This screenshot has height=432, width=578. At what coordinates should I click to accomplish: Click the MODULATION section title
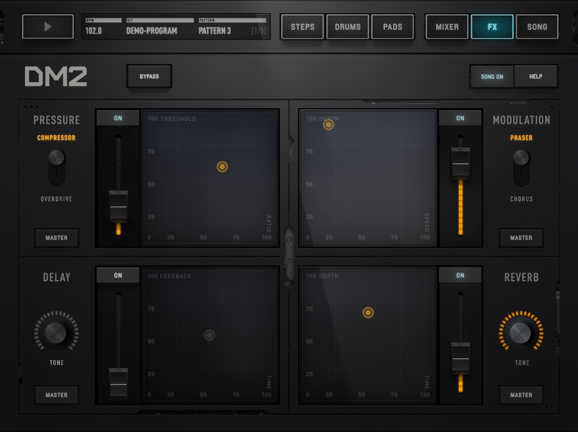point(521,120)
